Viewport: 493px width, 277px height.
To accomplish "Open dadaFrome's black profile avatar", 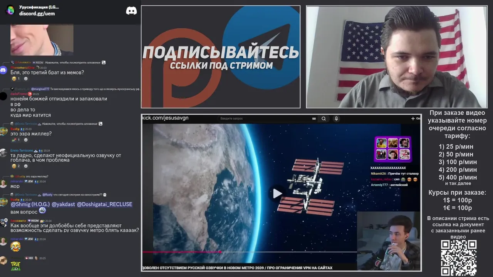I will click(x=3, y=96).
